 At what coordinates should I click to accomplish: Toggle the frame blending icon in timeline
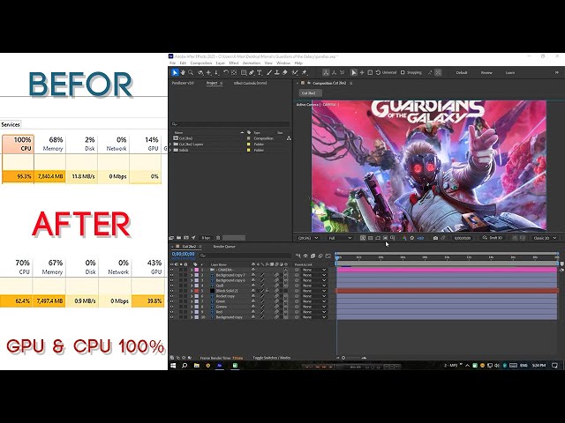pyautogui.click(x=313, y=256)
